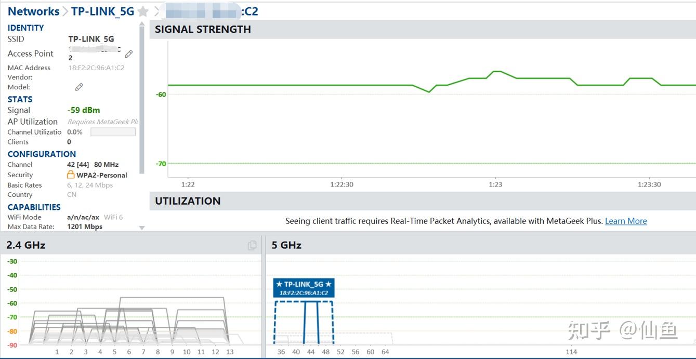Copy the 2.4 GHz chart to clipboard
The width and height of the screenshot is (696, 359).
click(252, 245)
